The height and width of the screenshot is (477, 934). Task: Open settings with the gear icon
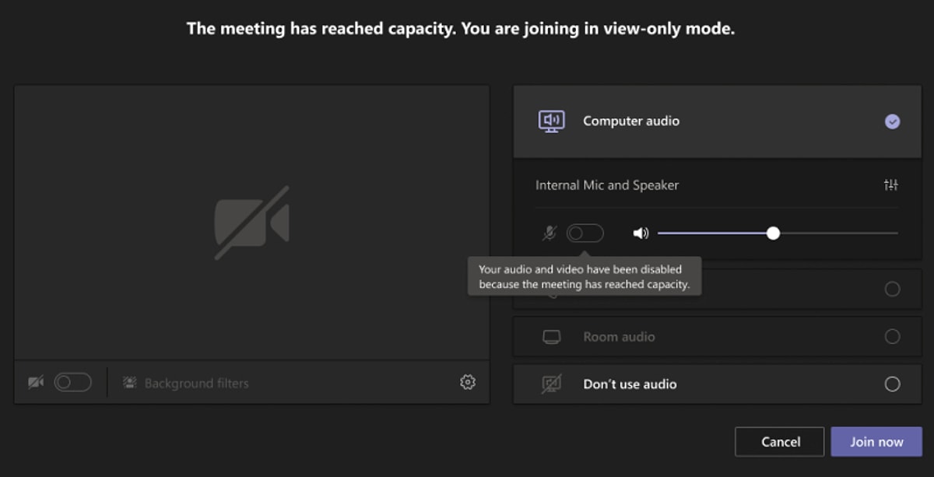coord(468,382)
